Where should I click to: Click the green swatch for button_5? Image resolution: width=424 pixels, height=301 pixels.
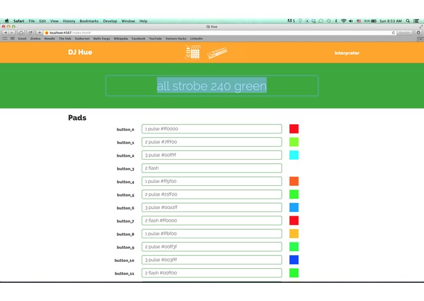coord(294,194)
